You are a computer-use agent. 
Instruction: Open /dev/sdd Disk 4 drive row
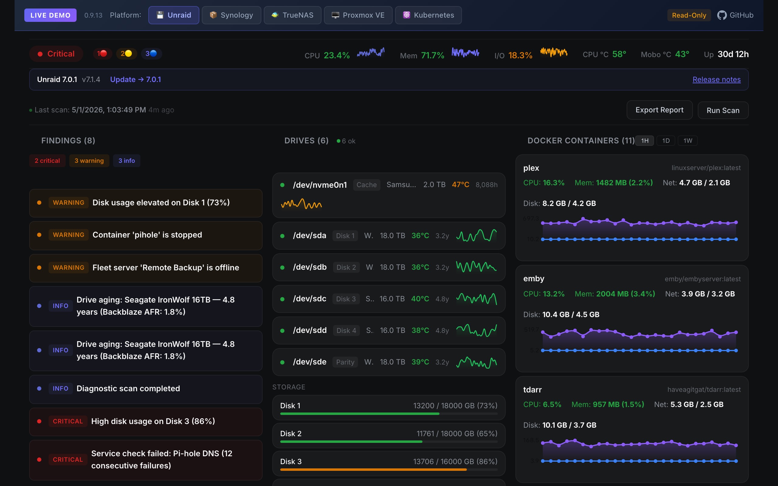pos(389,330)
